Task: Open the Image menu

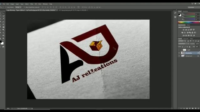Action: [12, 4]
